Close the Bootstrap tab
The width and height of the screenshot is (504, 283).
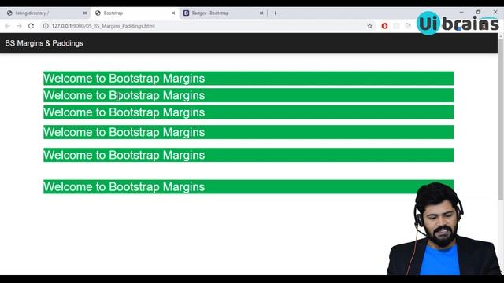(x=173, y=13)
